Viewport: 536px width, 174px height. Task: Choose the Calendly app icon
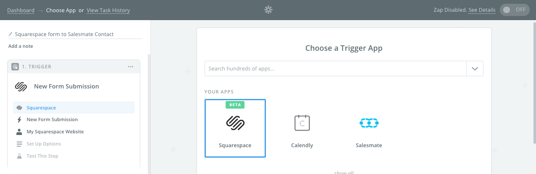coord(302,123)
